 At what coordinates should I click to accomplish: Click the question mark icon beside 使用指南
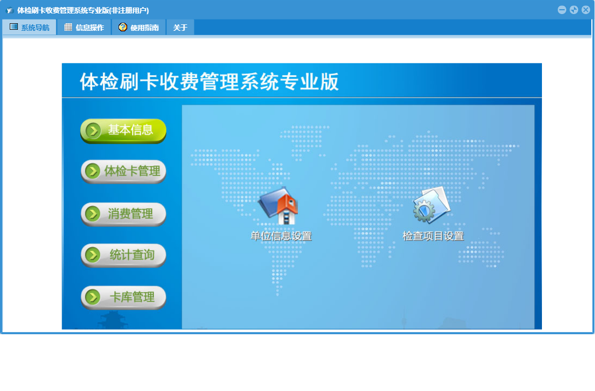(x=123, y=27)
